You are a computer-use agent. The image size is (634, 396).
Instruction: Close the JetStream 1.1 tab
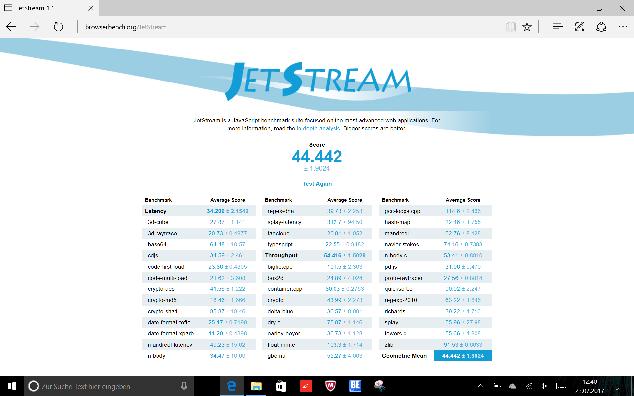pyautogui.click(x=91, y=8)
